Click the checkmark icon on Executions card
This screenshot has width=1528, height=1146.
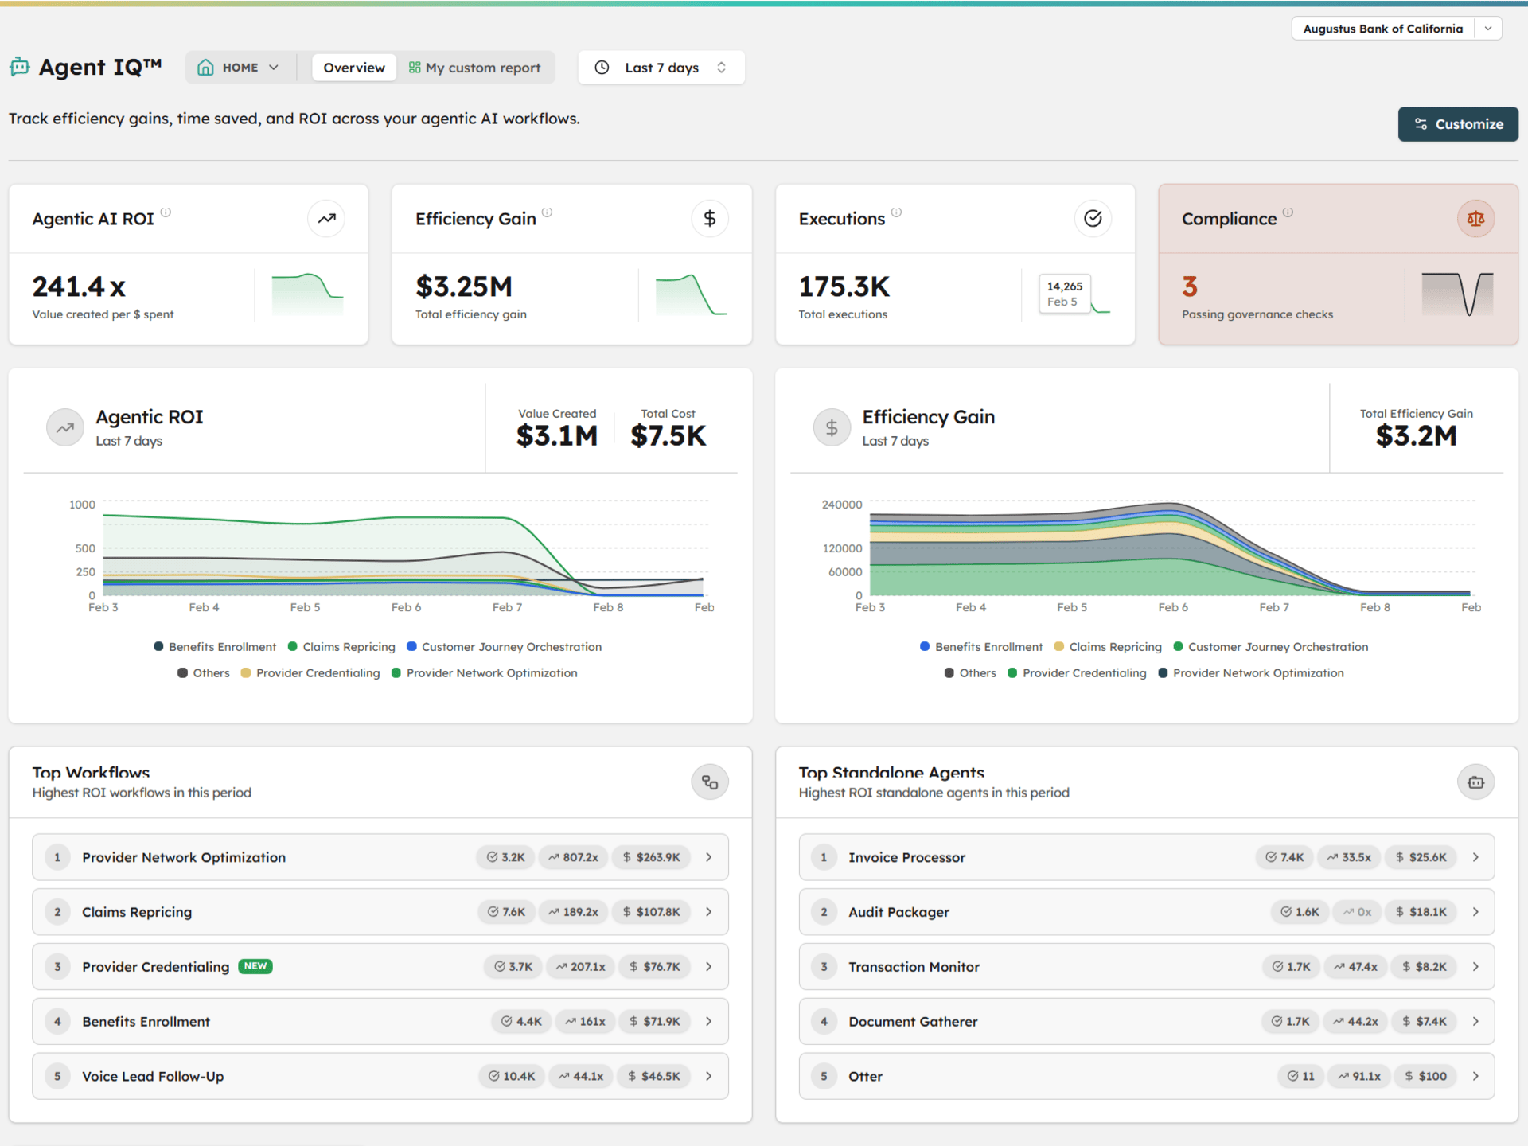[x=1093, y=218]
